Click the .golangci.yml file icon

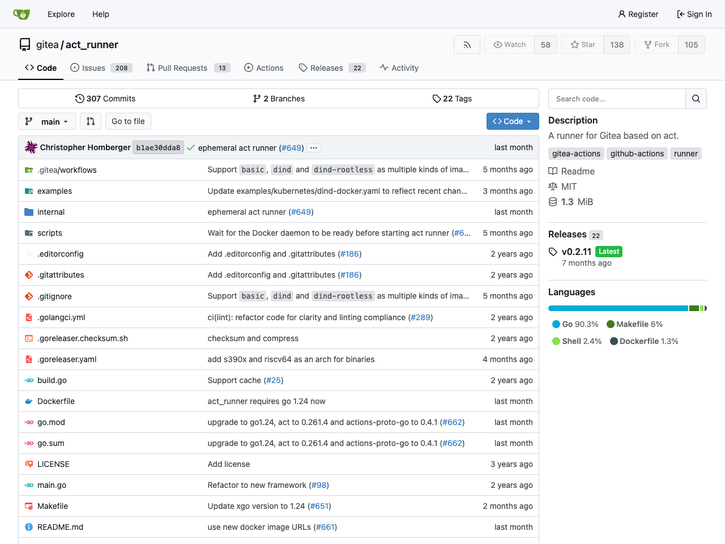[x=29, y=317]
